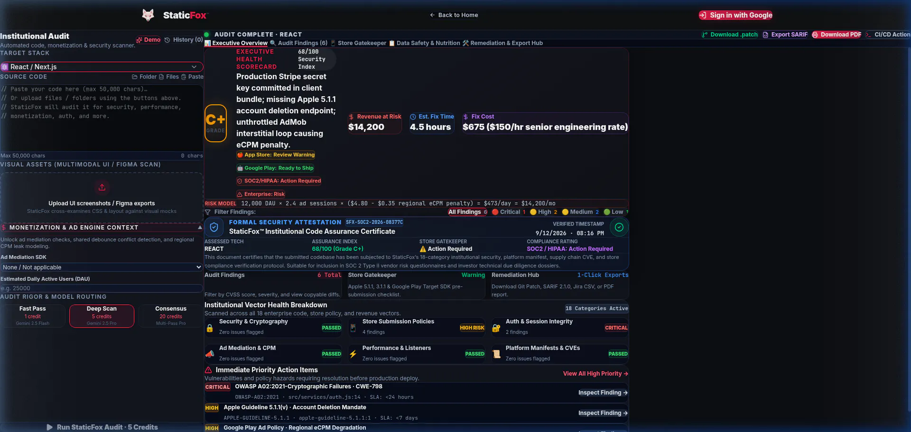
Task: Open View All High Priority link
Action: point(595,374)
